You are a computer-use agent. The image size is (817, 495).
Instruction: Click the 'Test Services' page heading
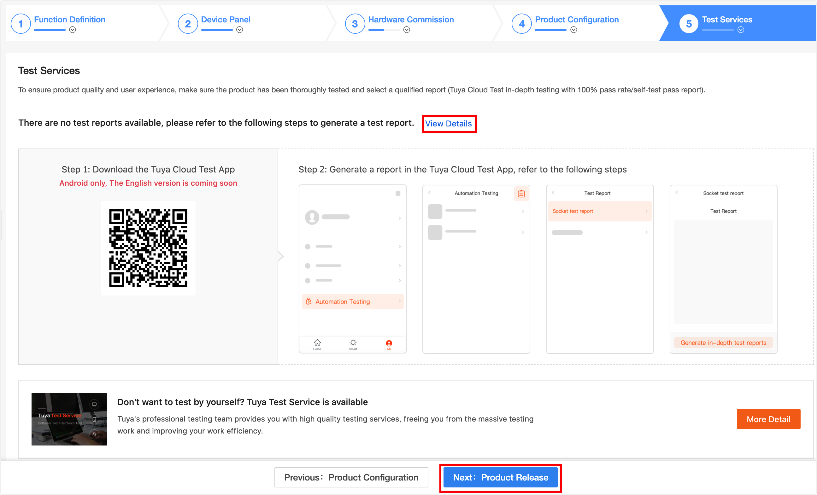(49, 71)
